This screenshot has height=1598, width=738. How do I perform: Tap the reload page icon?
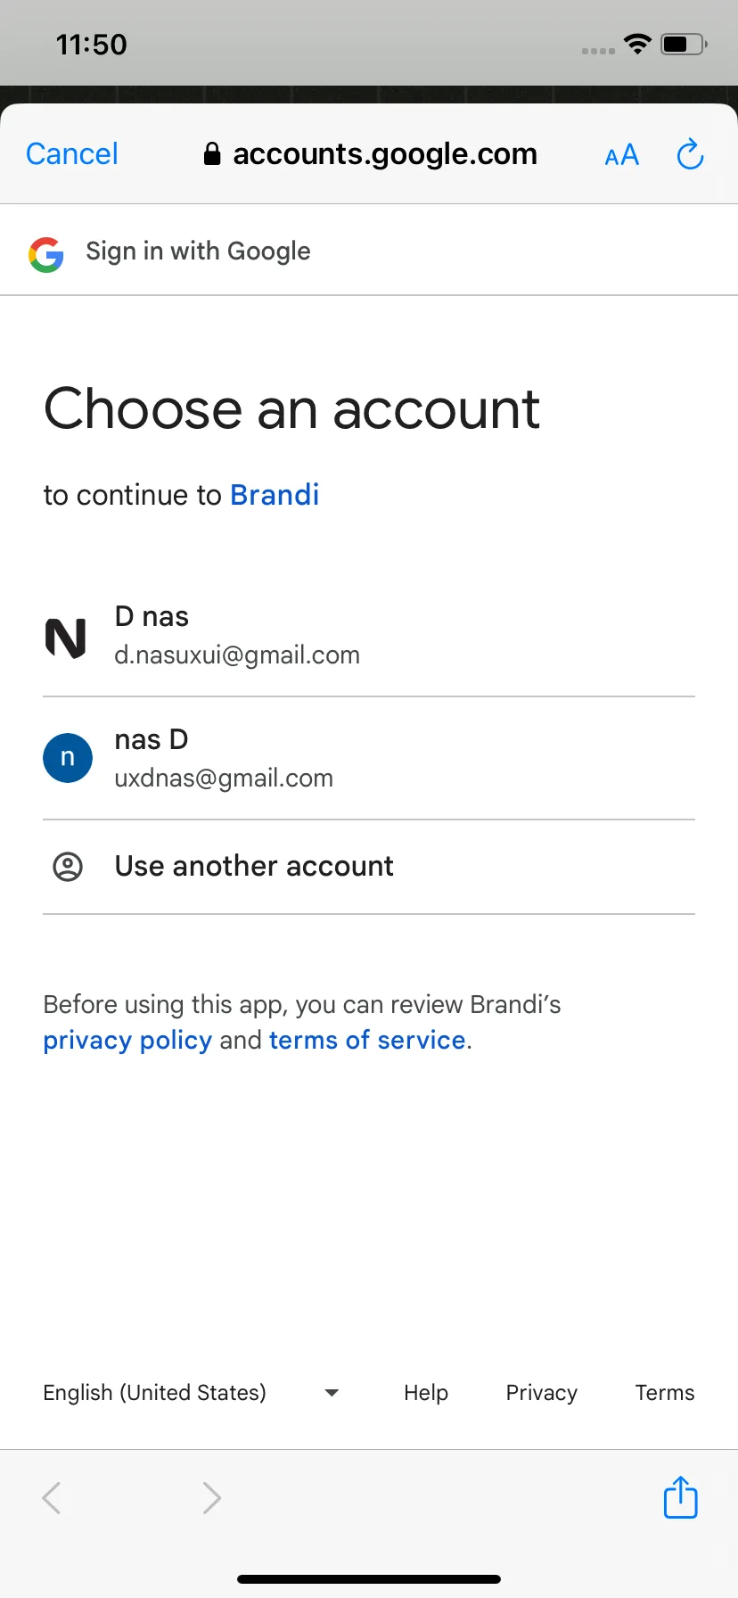click(x=690, y=154)
